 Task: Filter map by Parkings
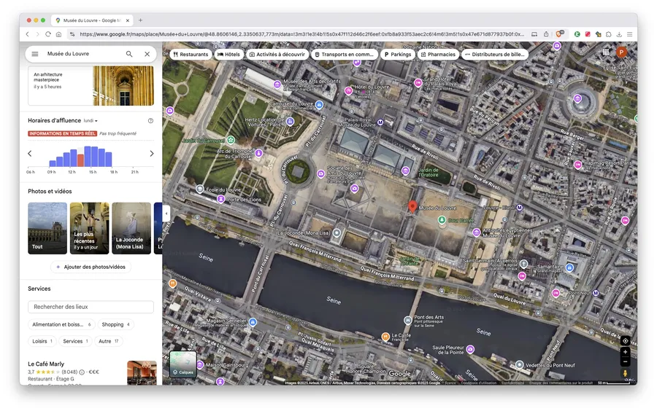[x=398, y=55]
